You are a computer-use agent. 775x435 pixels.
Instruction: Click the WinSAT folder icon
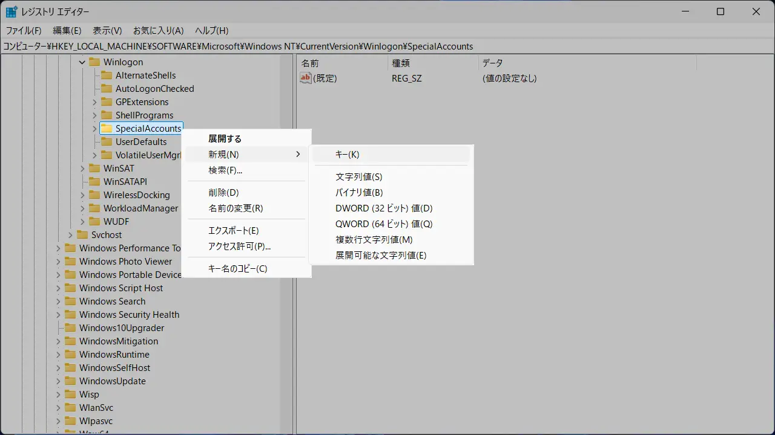point(94,169)
